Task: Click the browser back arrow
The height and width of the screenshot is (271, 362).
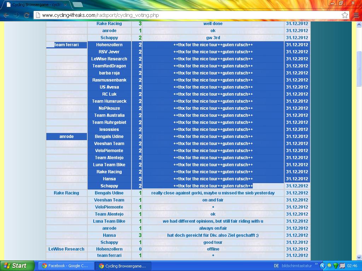Action: (6, 15)
